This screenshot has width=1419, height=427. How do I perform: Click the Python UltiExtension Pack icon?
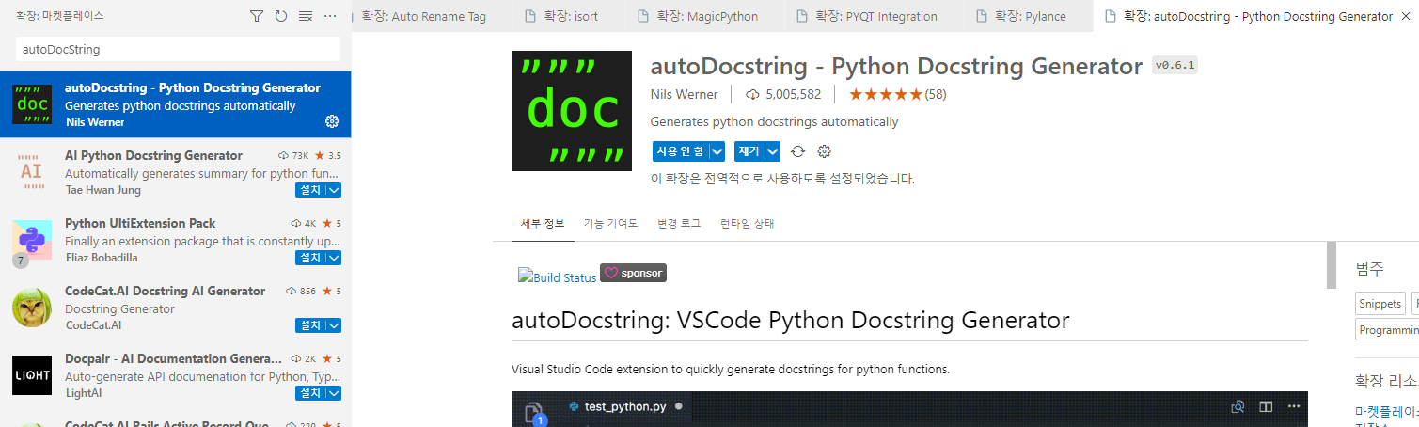tap(32, 240)
